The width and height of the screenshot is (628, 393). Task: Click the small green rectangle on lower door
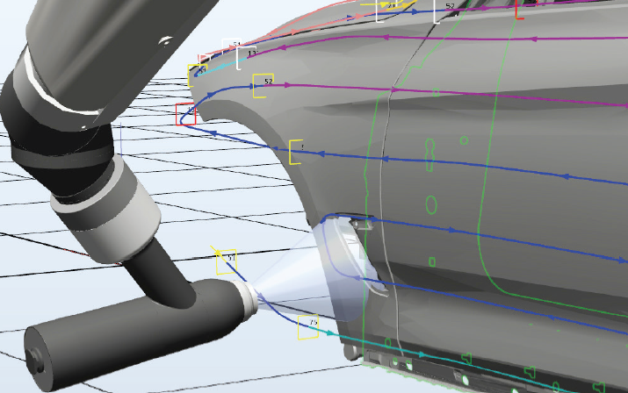click(x=432, y=262)
